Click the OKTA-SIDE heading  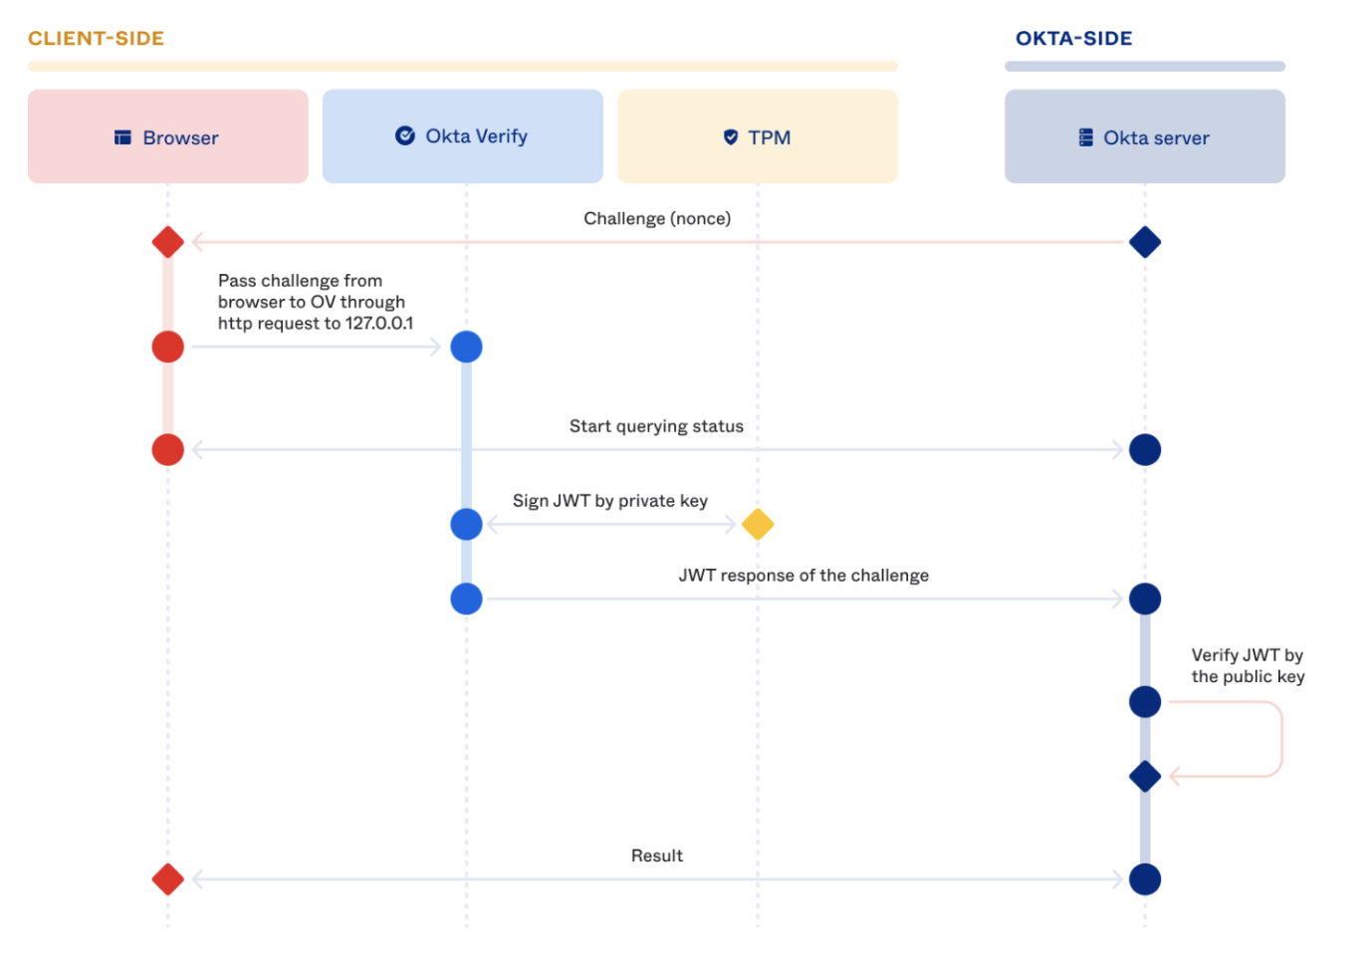pyautogui.click(x=1073, y=39)
